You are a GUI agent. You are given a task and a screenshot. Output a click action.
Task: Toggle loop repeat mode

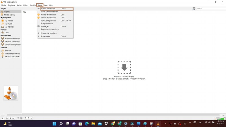pyautogui.click(x=28, y=118)
